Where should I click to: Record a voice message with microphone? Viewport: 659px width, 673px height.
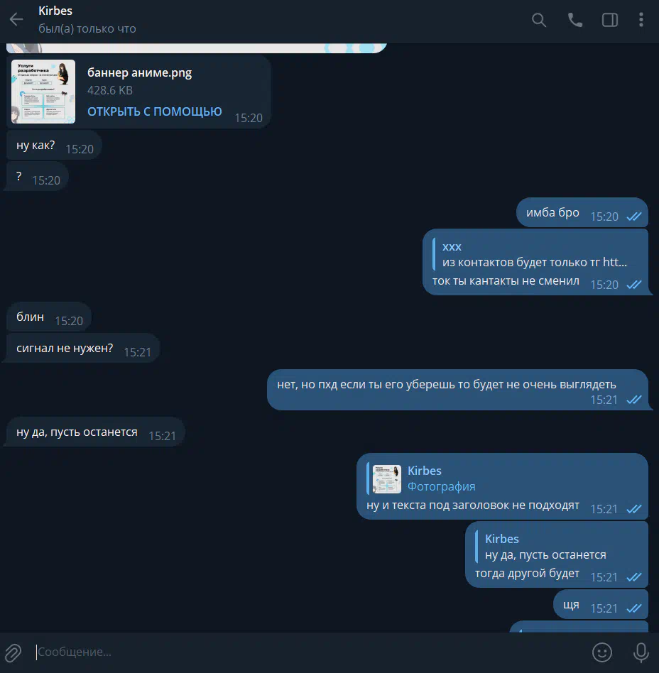[x=641, y=652]
